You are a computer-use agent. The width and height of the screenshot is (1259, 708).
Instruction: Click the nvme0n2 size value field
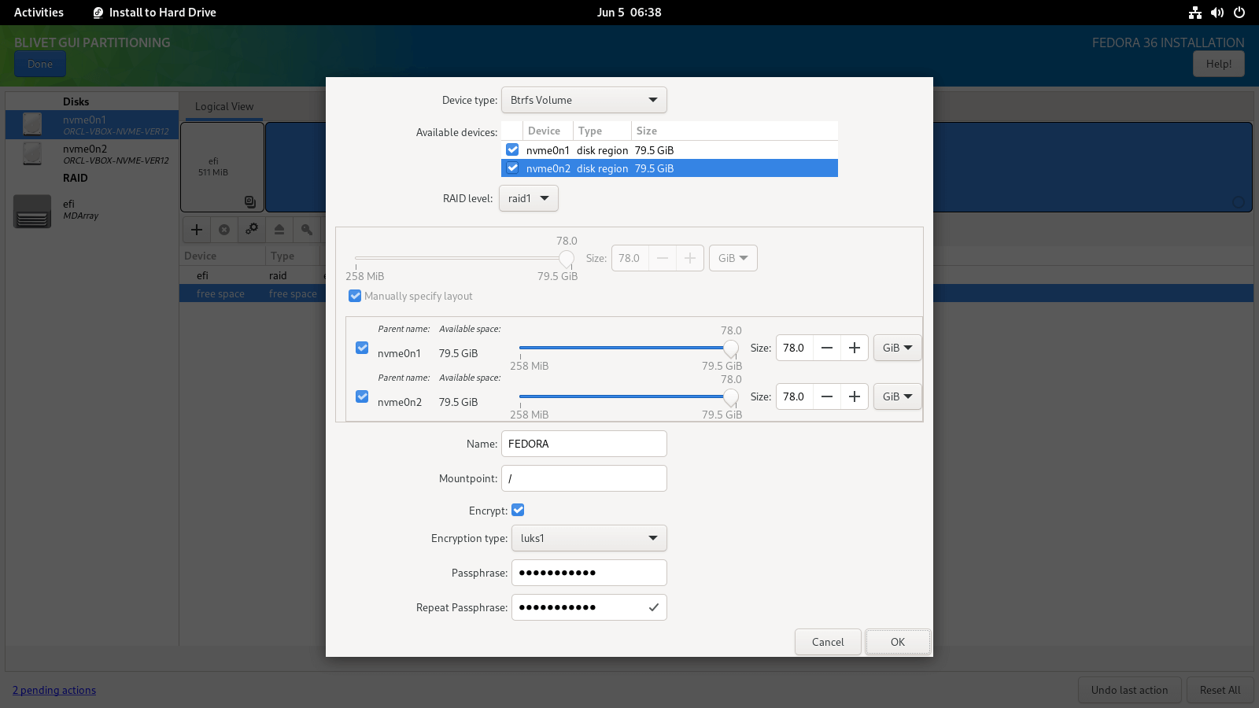click(x=795, y=396)
